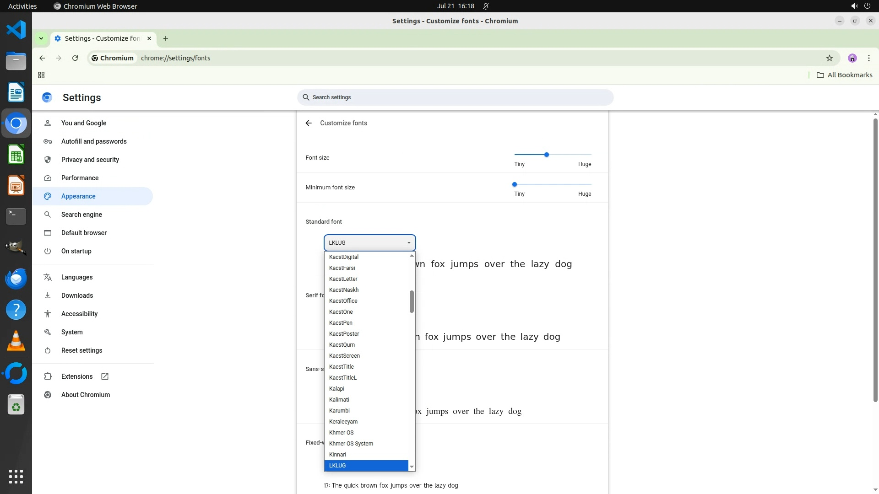The image size is (879, 494).
Task: Pick Kalimati in the font list
Action: [339, 400]
